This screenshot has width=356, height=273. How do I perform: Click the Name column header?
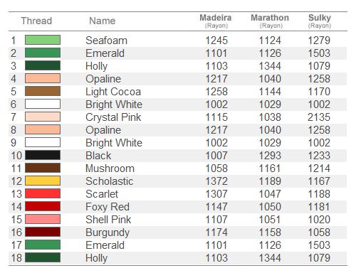(x=103, y=21)
